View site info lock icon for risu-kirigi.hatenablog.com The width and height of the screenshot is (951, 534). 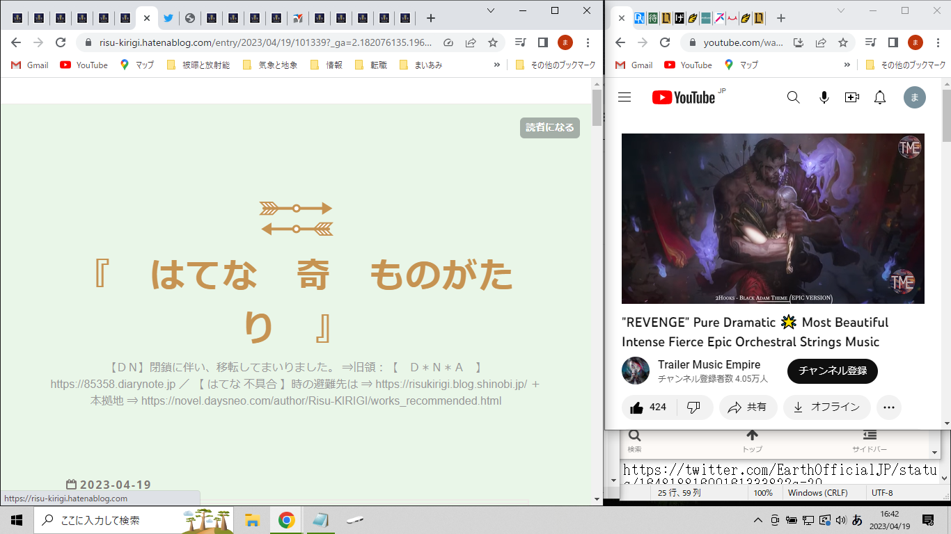(88, 42)
